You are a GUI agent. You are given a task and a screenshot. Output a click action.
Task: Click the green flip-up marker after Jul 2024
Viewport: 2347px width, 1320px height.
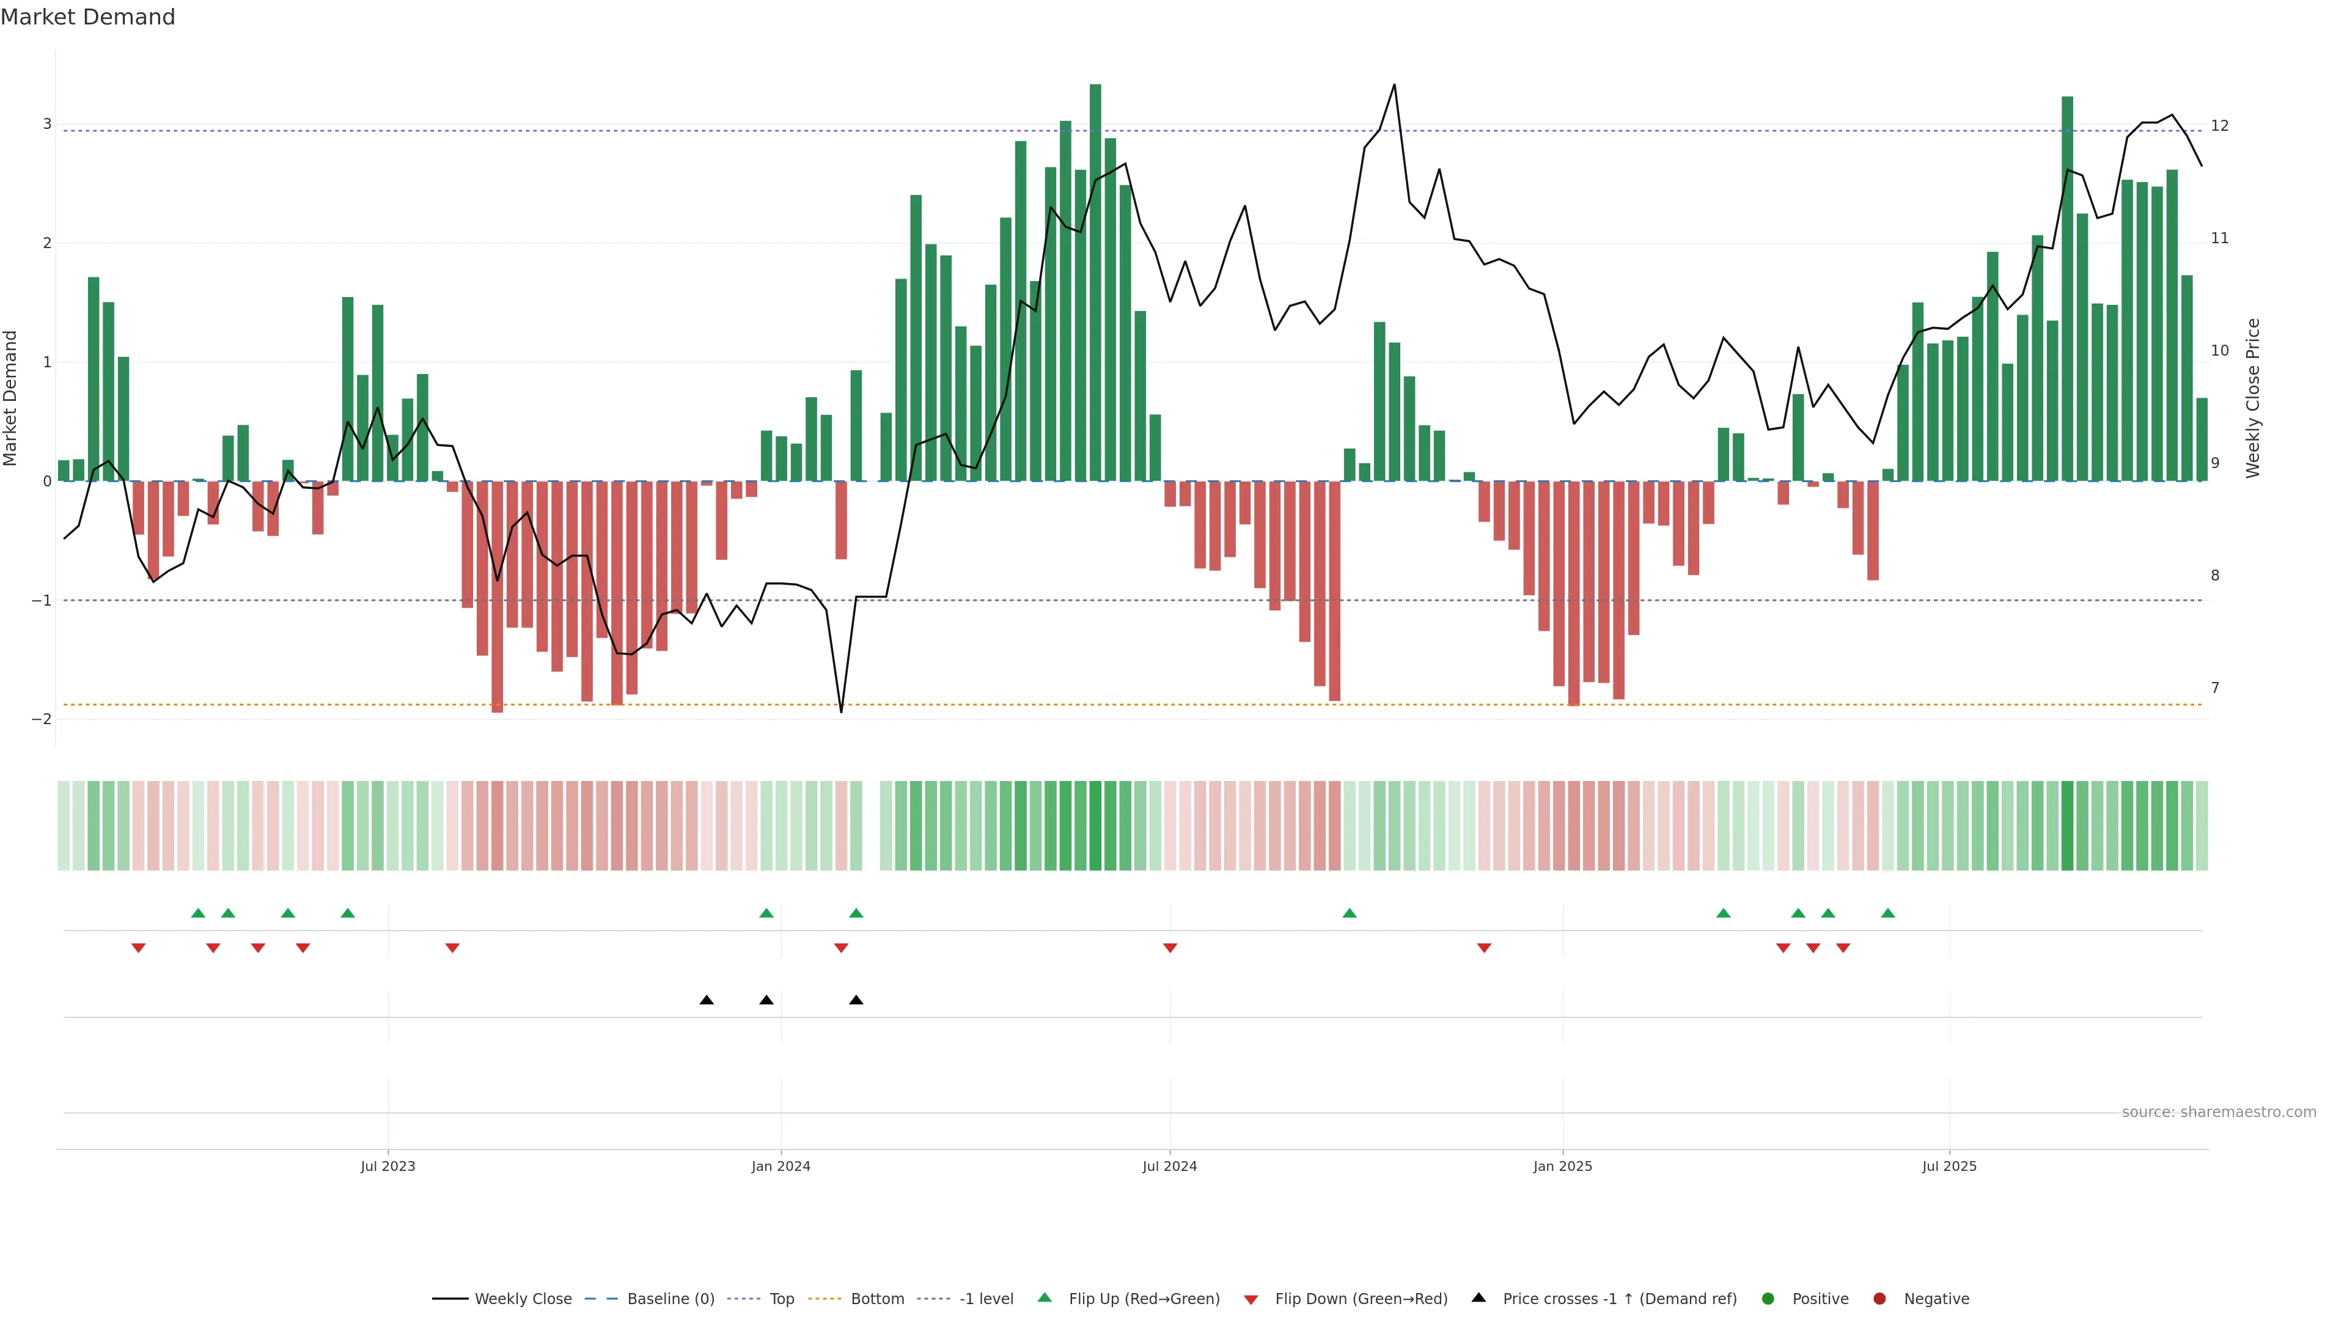coord(1350,913)
